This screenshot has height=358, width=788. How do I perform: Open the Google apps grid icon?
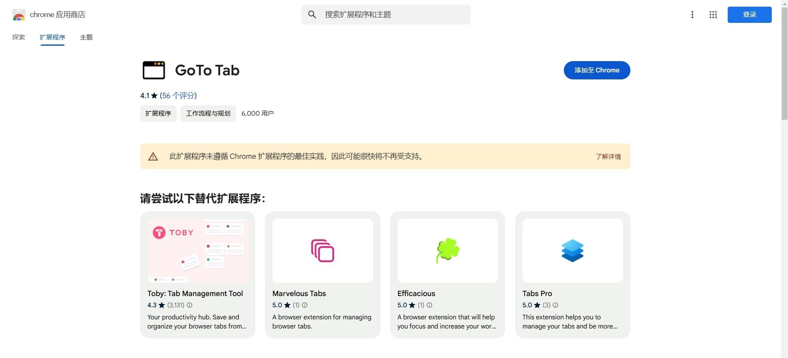tap(713, 15)
